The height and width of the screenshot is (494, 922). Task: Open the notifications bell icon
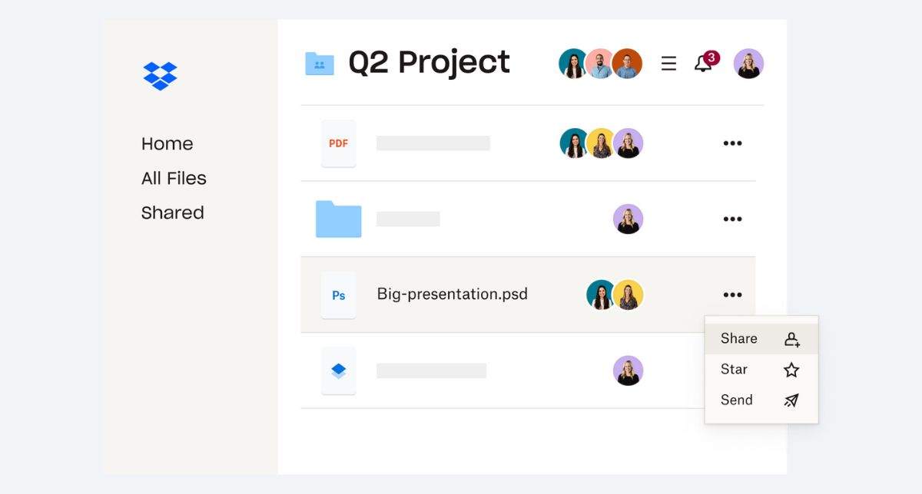tap(703, 64)
